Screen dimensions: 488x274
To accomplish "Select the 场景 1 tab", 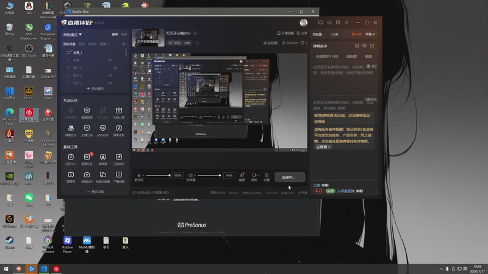I will [x=104, y=44].
